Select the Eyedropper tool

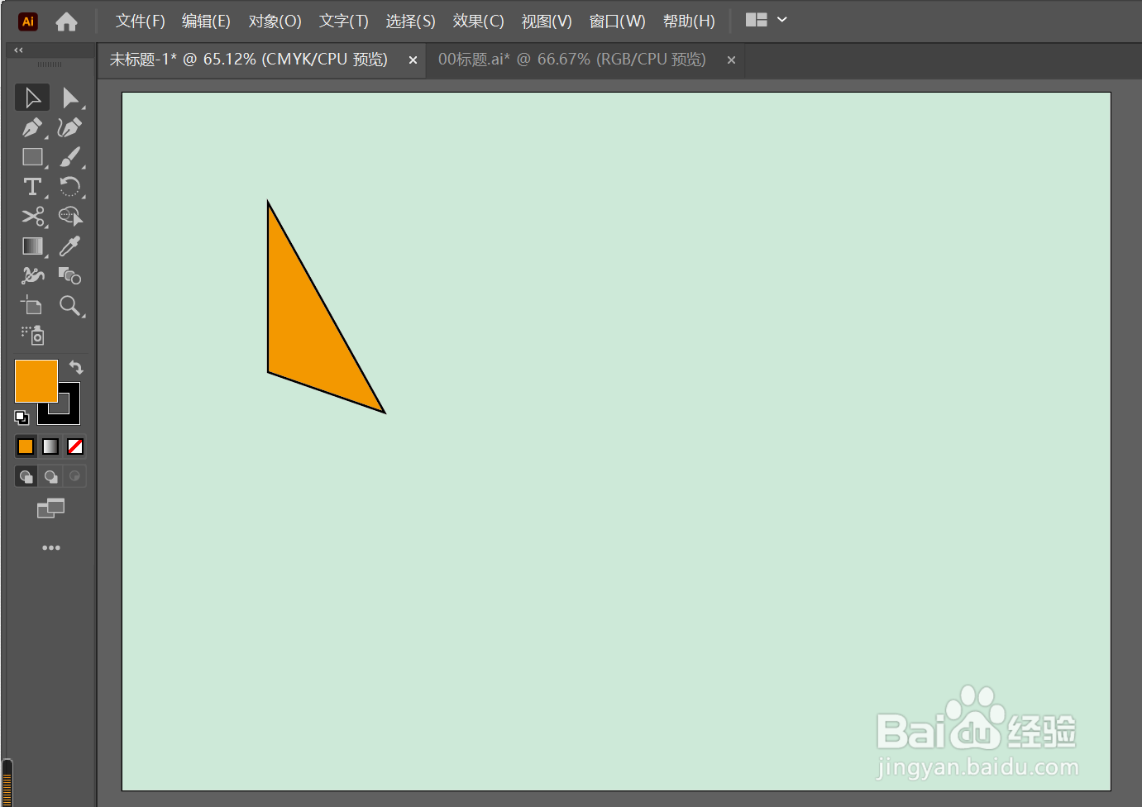(71, 246)
